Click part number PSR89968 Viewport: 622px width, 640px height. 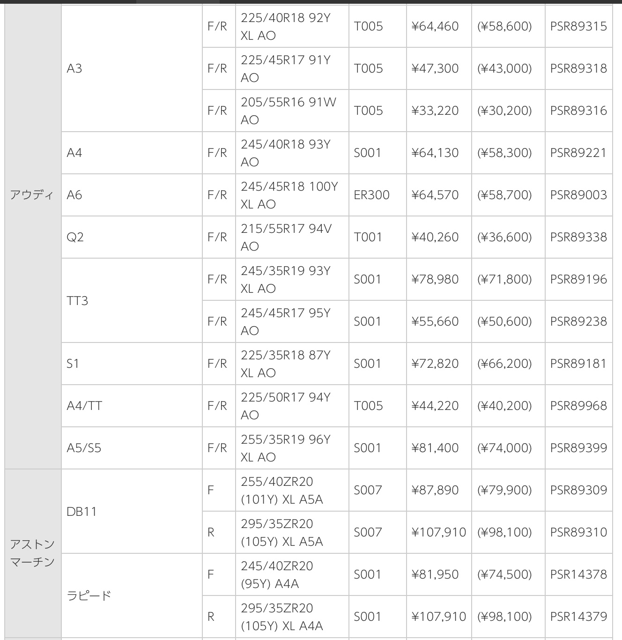point(578,406)
